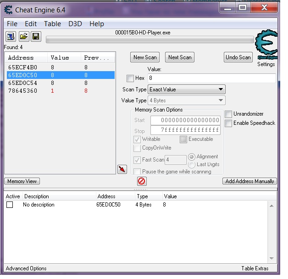Click the Fast Scan alignment field
Screen dimensions: 288x279
click(176, 160)
